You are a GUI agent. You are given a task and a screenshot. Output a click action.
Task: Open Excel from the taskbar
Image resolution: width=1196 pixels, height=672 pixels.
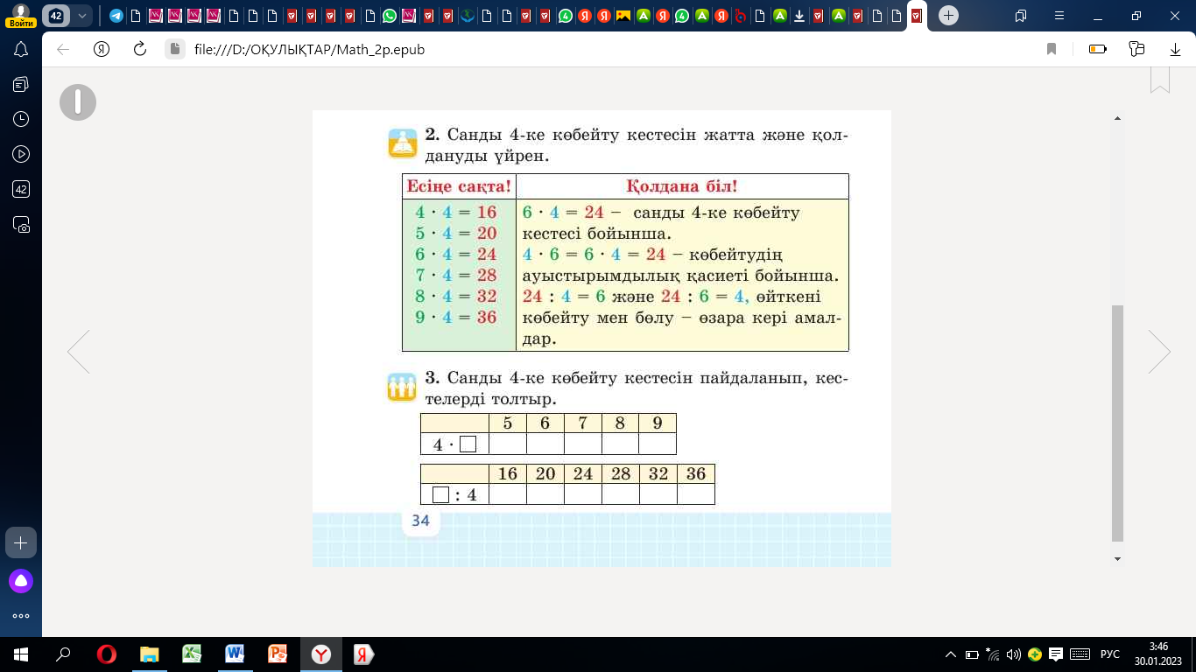(x=193, y=654)
